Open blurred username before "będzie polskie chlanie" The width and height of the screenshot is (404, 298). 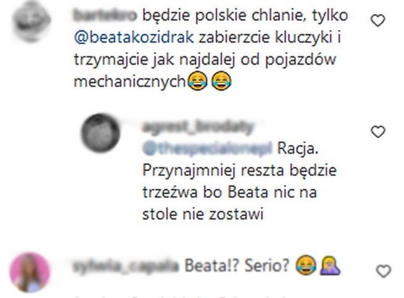105,15
